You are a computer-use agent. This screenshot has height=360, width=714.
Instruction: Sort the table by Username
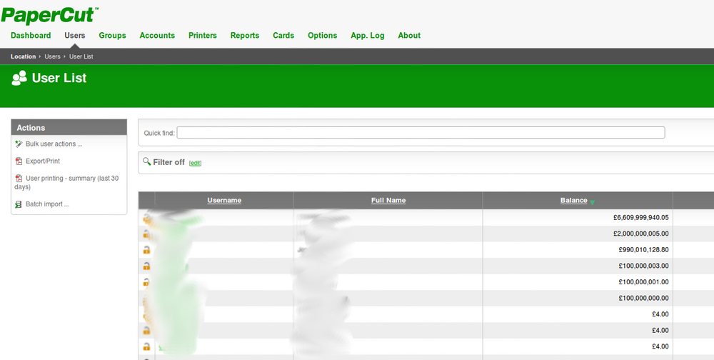pos(224,201)
